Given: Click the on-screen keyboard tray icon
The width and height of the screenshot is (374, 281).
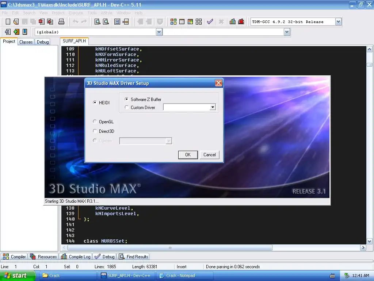Looking at the screenshot, I should pos(332,276).
